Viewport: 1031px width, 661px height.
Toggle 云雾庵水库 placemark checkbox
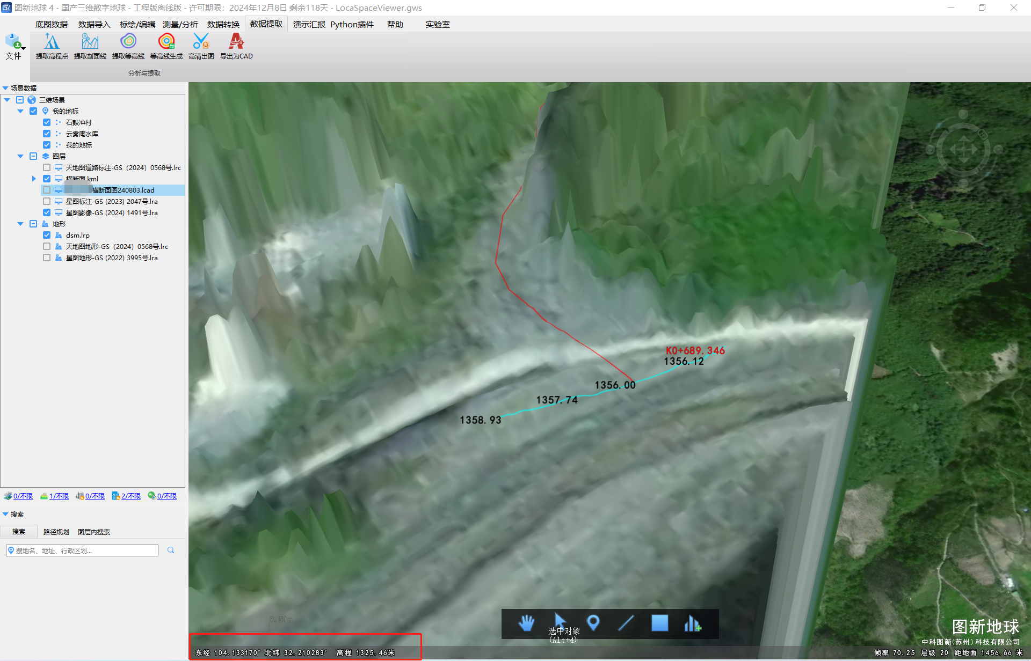tap(47, 134)
